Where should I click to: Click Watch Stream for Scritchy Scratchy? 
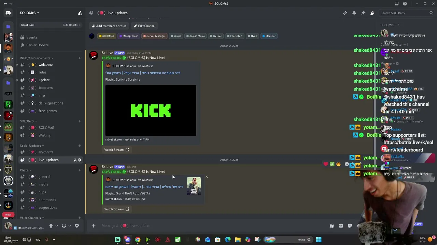click(x=117, y=150)
